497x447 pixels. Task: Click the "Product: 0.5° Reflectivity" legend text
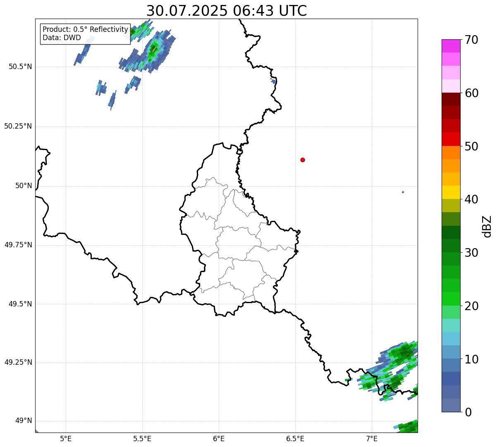(x=85, y=29)
